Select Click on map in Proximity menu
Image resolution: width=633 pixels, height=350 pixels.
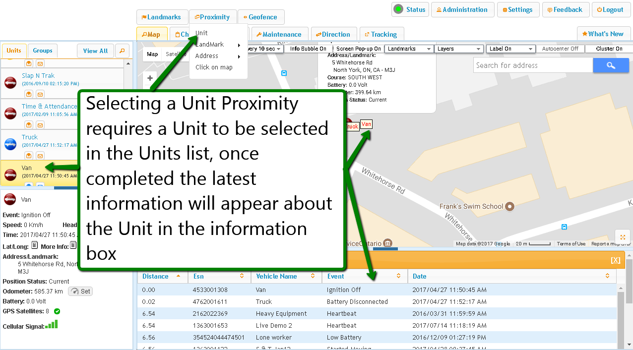pyautogui.click(x=214, y=67)
